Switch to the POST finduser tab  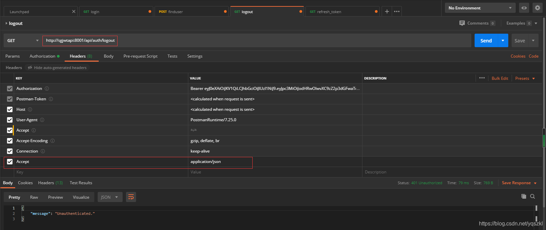click(x=191, y=11)
